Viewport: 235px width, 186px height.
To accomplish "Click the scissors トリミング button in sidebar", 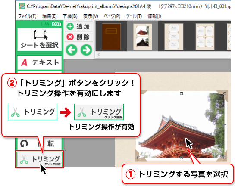I will click(x=39, y=159).
